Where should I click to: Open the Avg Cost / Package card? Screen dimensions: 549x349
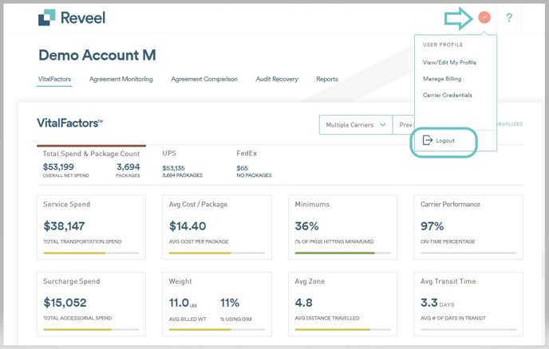[x=217, y=227]
